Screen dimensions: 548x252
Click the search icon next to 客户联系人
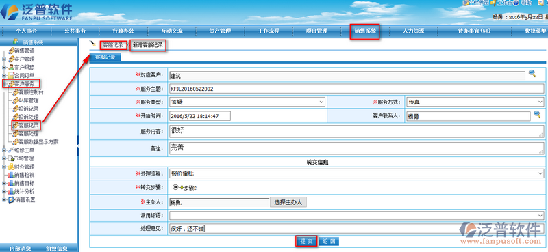[x=537, y=114]
